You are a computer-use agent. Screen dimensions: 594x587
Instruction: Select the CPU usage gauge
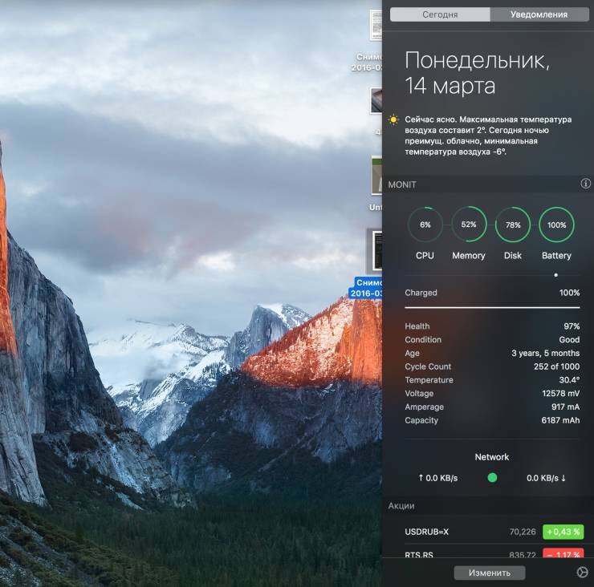tap(425, 225)
